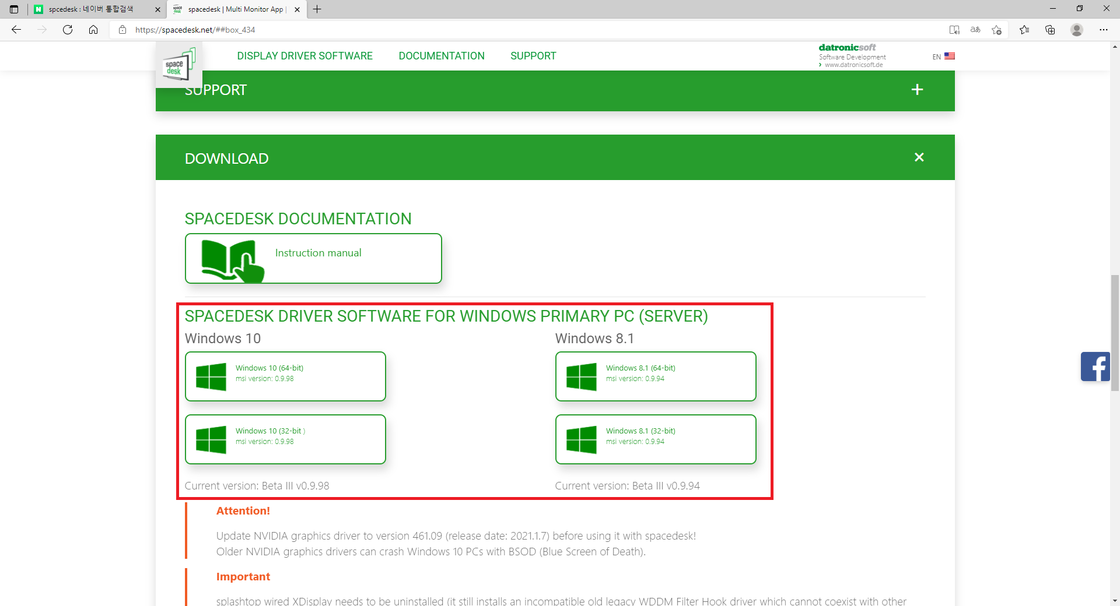This screenshot has height=606, width=1120.
Task: Open browser settings and more menu
Action: click(1104, 30)
